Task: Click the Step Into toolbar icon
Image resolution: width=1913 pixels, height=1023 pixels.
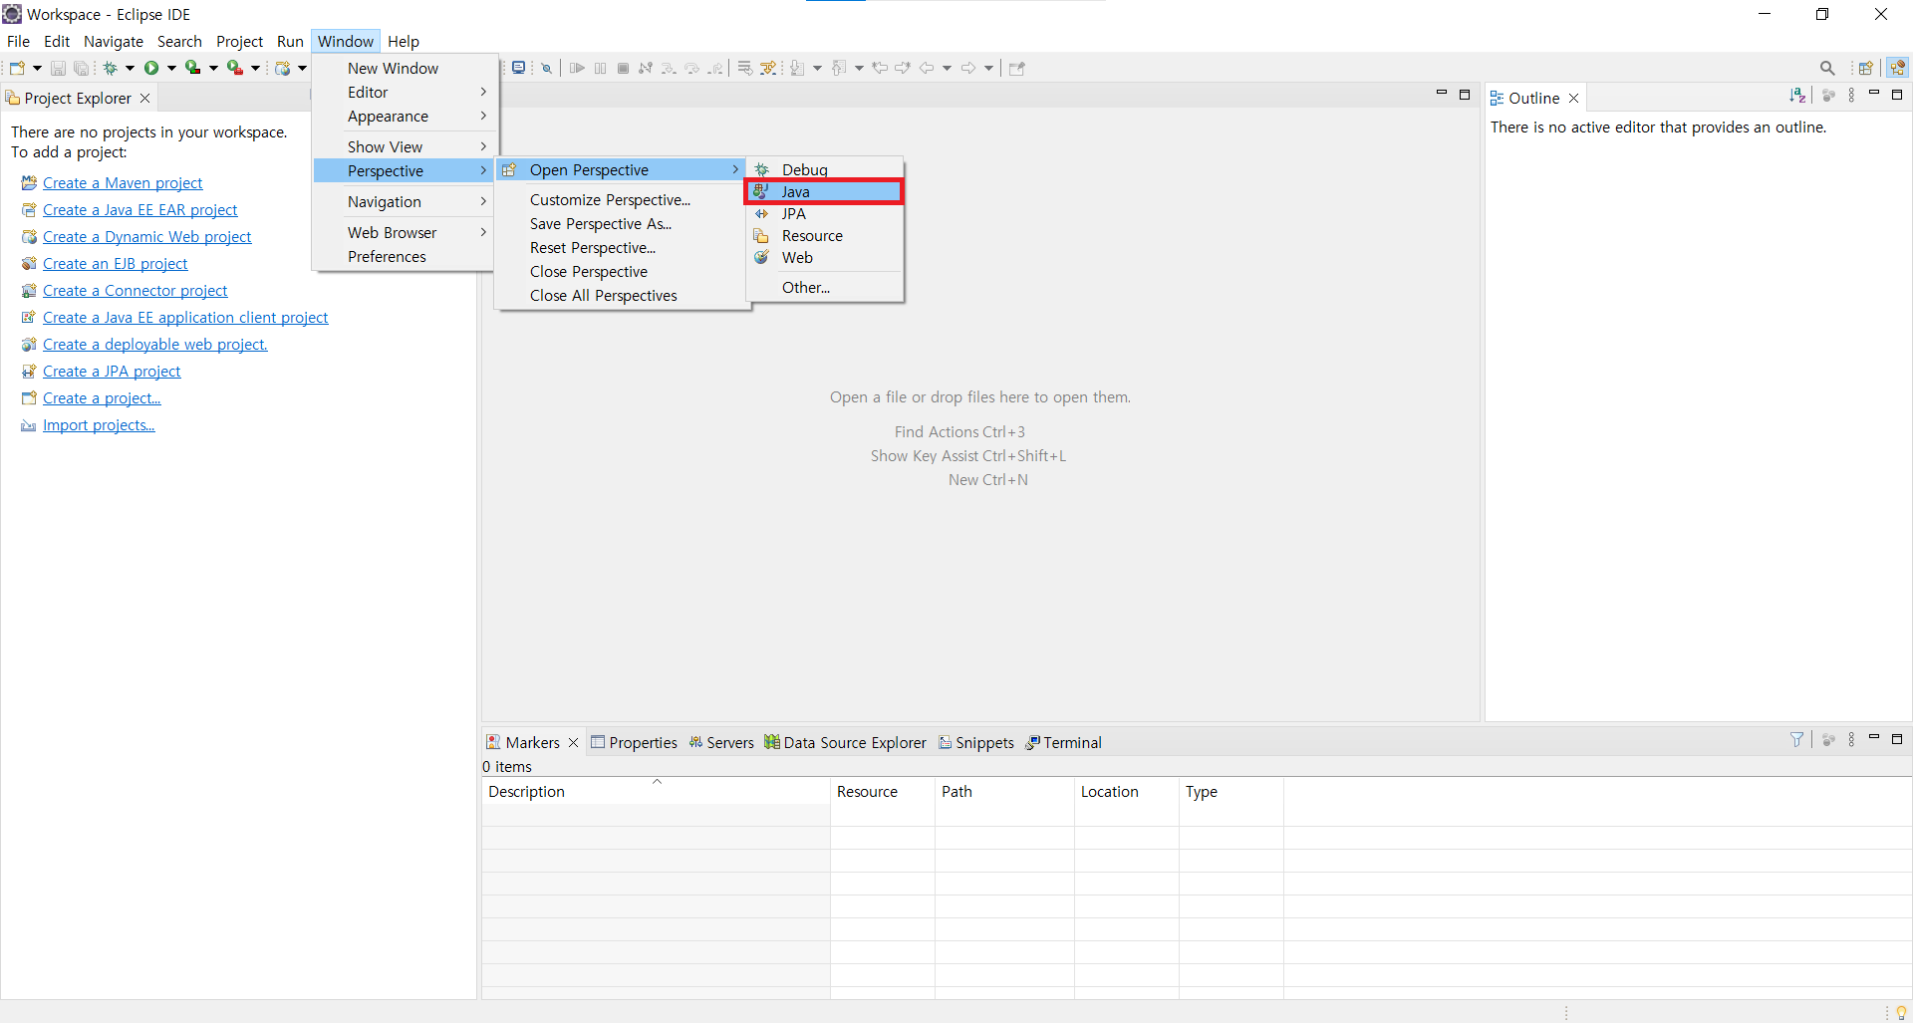Action: [669, 68]
